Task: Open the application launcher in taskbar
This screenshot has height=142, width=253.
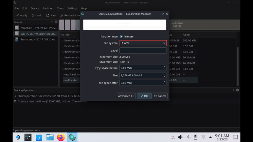Action: tap(18, 137)
